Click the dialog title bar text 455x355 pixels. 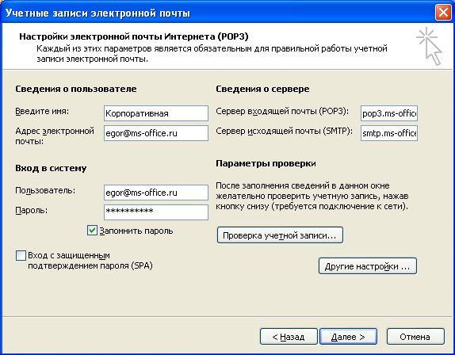(97, 13)
